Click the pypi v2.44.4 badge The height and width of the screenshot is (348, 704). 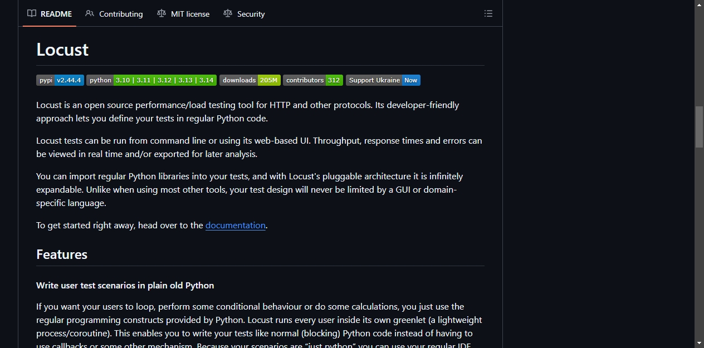60,80
